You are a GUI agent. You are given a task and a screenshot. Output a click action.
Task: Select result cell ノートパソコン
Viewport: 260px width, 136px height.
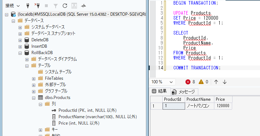point(199,106)
